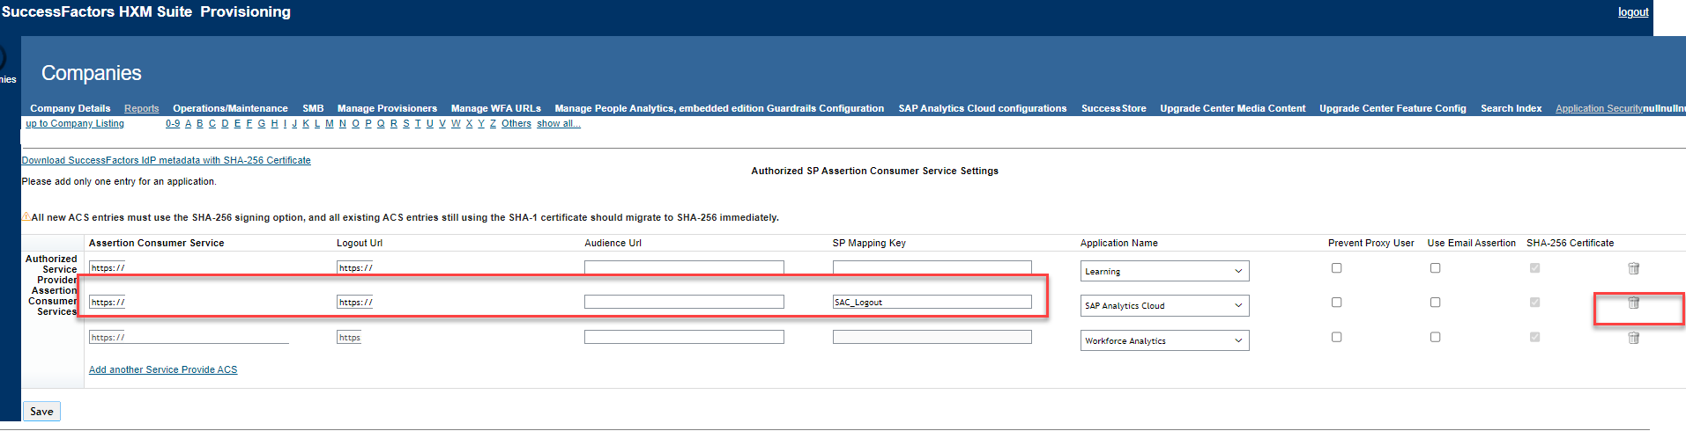Open Upgrade Center Feature Config menu
The height and width of the screenshot is (431, 1686).
pyautogui.click(x=1393, y=108)
